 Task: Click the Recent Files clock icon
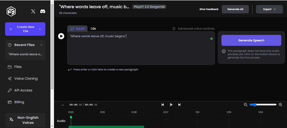10,45
